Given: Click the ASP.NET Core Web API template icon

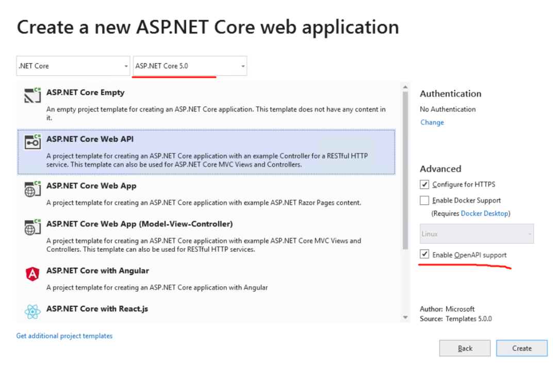Looking at the screenshot, I should click(x=32, y=142).
